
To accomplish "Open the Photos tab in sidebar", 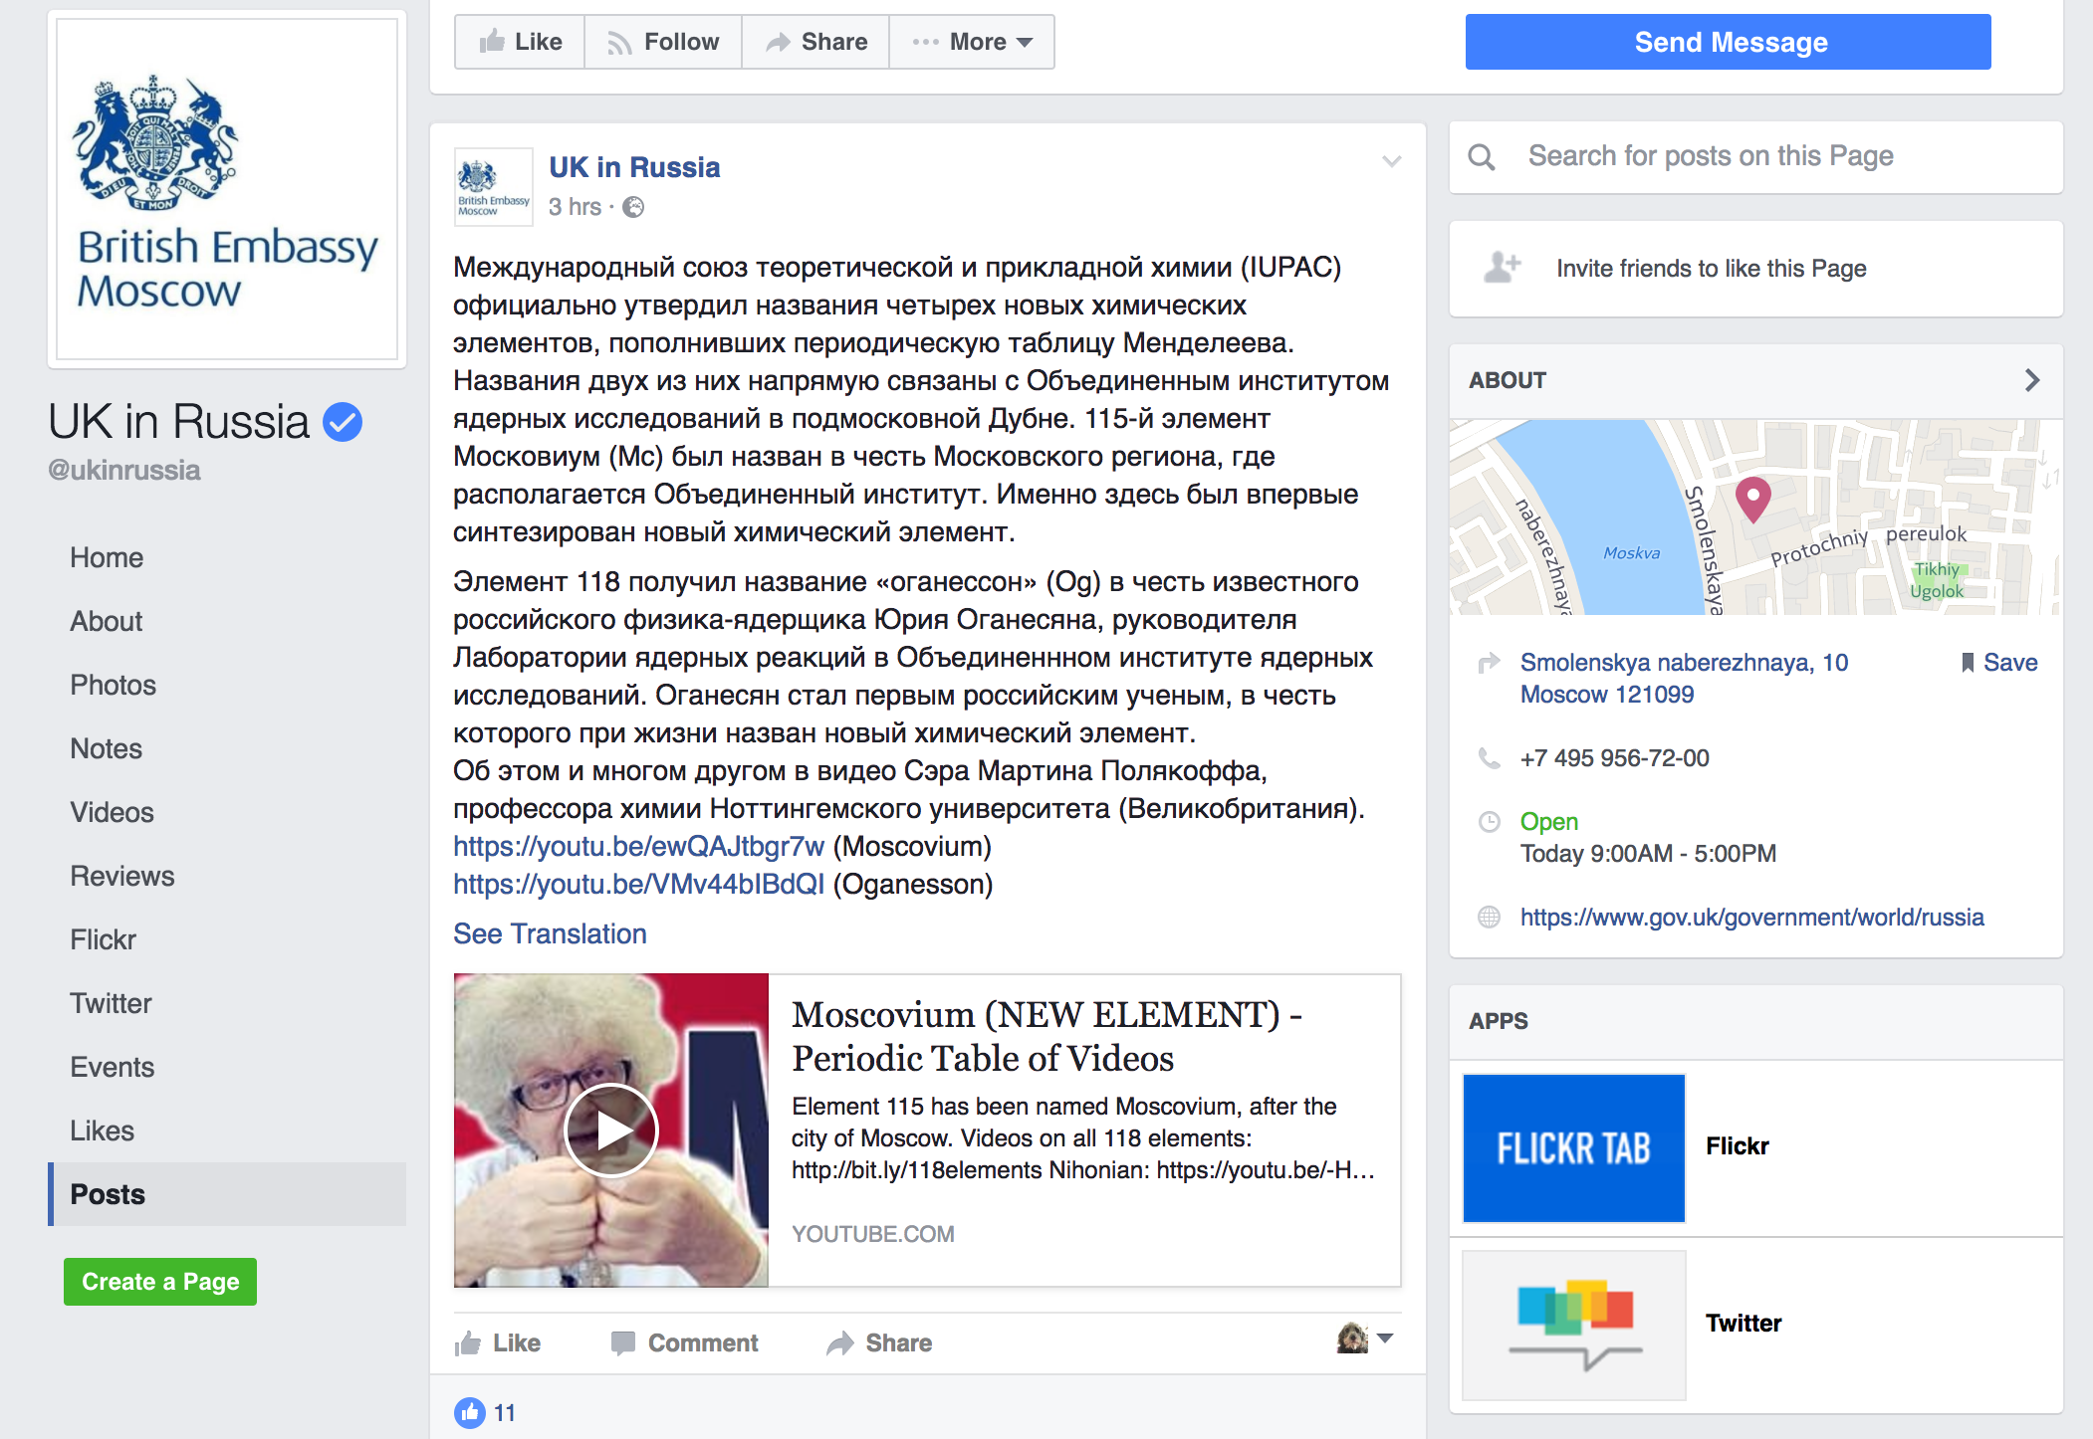I will 113,685.
